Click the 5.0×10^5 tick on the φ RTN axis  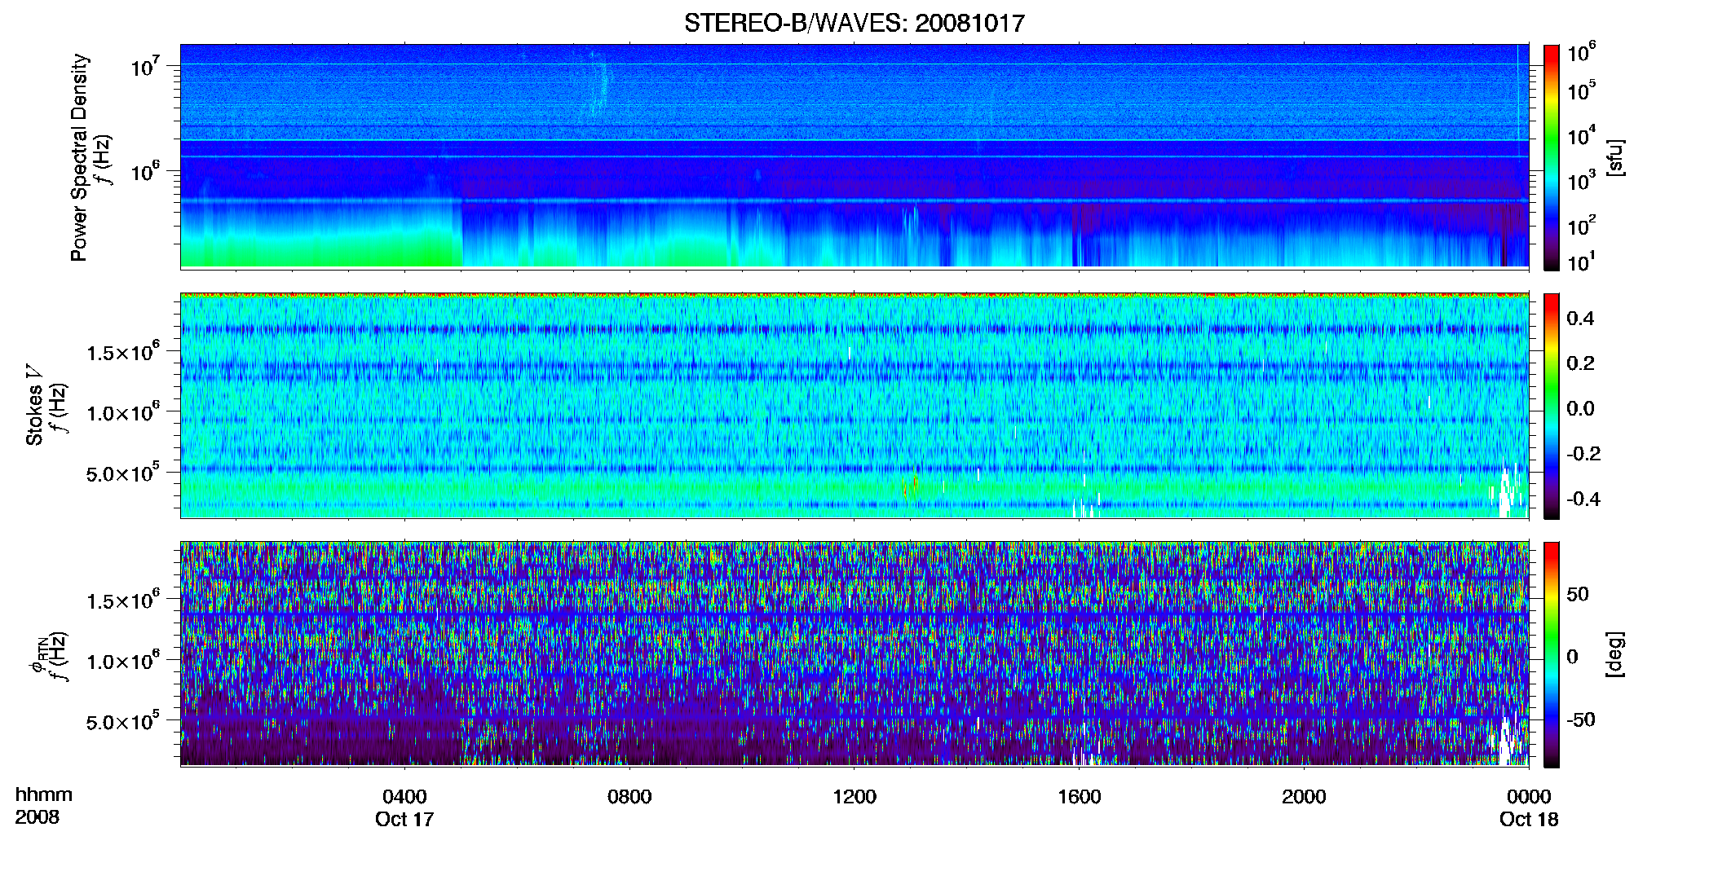[122, 721]
